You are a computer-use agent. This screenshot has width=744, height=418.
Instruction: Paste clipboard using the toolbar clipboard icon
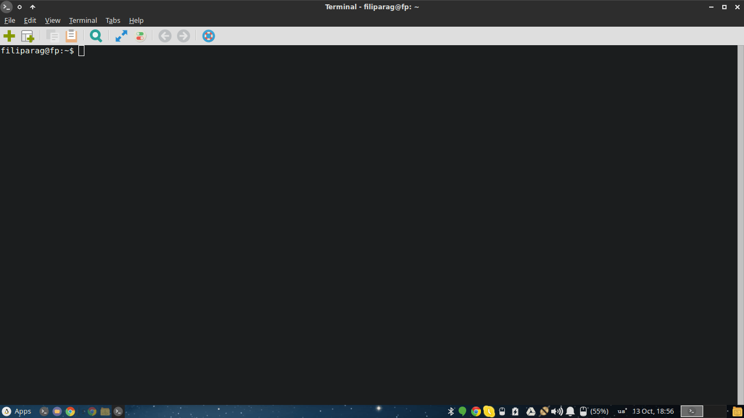pos(71,36)
